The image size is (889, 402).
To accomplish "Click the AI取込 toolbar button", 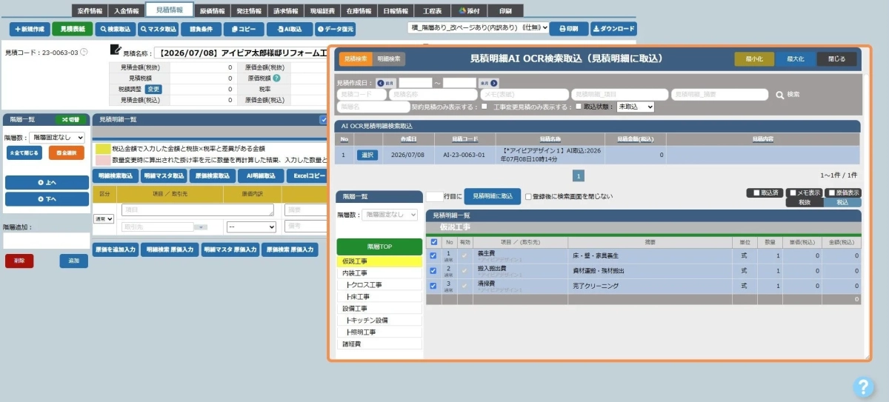I will [x=290, y=29].
